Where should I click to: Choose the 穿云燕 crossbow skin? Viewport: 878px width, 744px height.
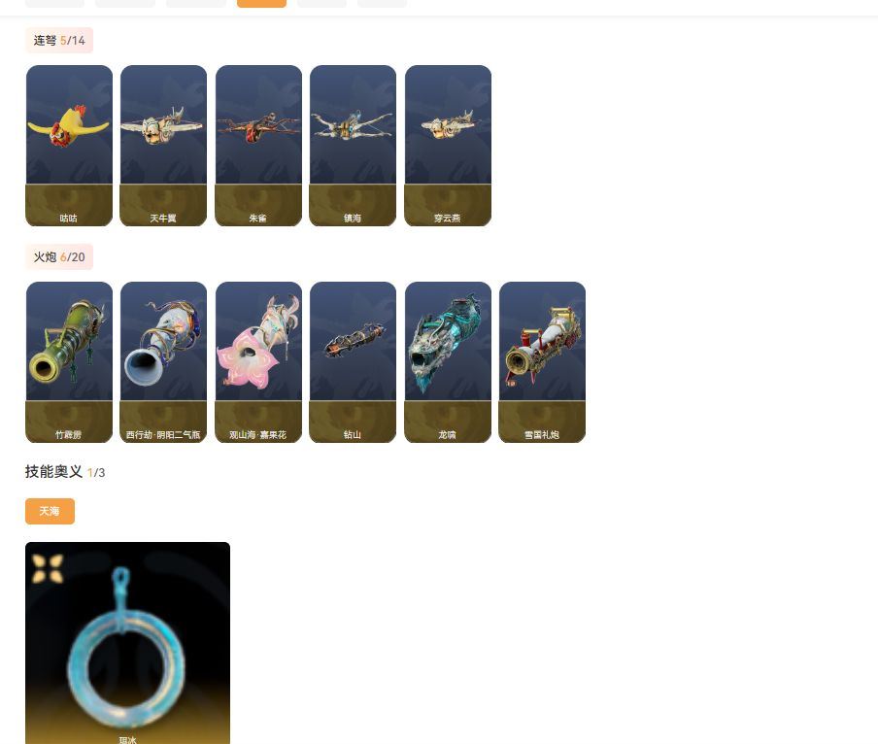[x=448, y=146]
